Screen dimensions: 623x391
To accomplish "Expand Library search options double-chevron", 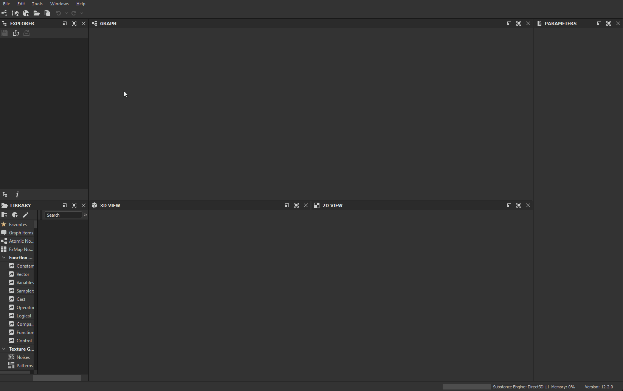I will pos(85,215).
